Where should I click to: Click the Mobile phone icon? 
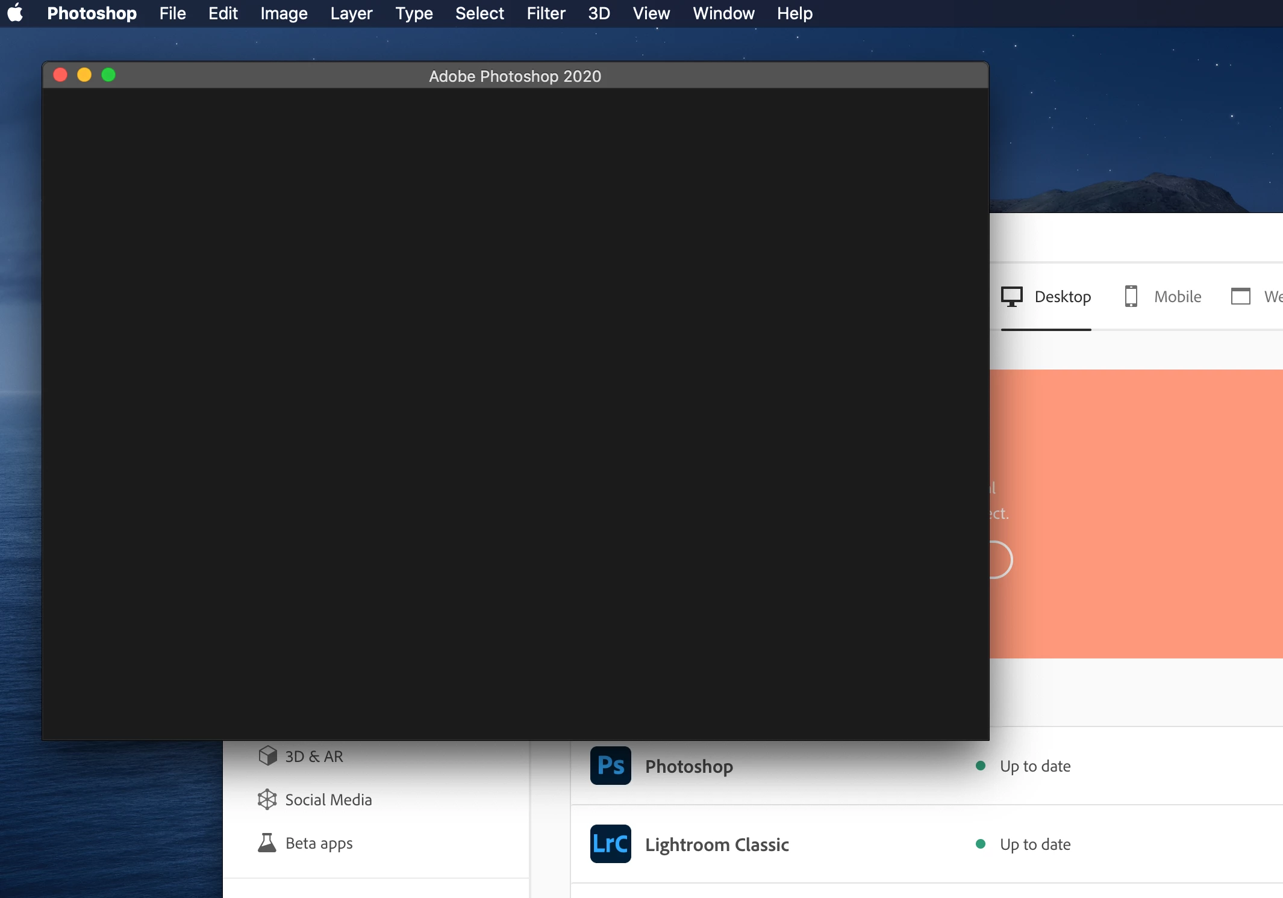click(1131, 296)
